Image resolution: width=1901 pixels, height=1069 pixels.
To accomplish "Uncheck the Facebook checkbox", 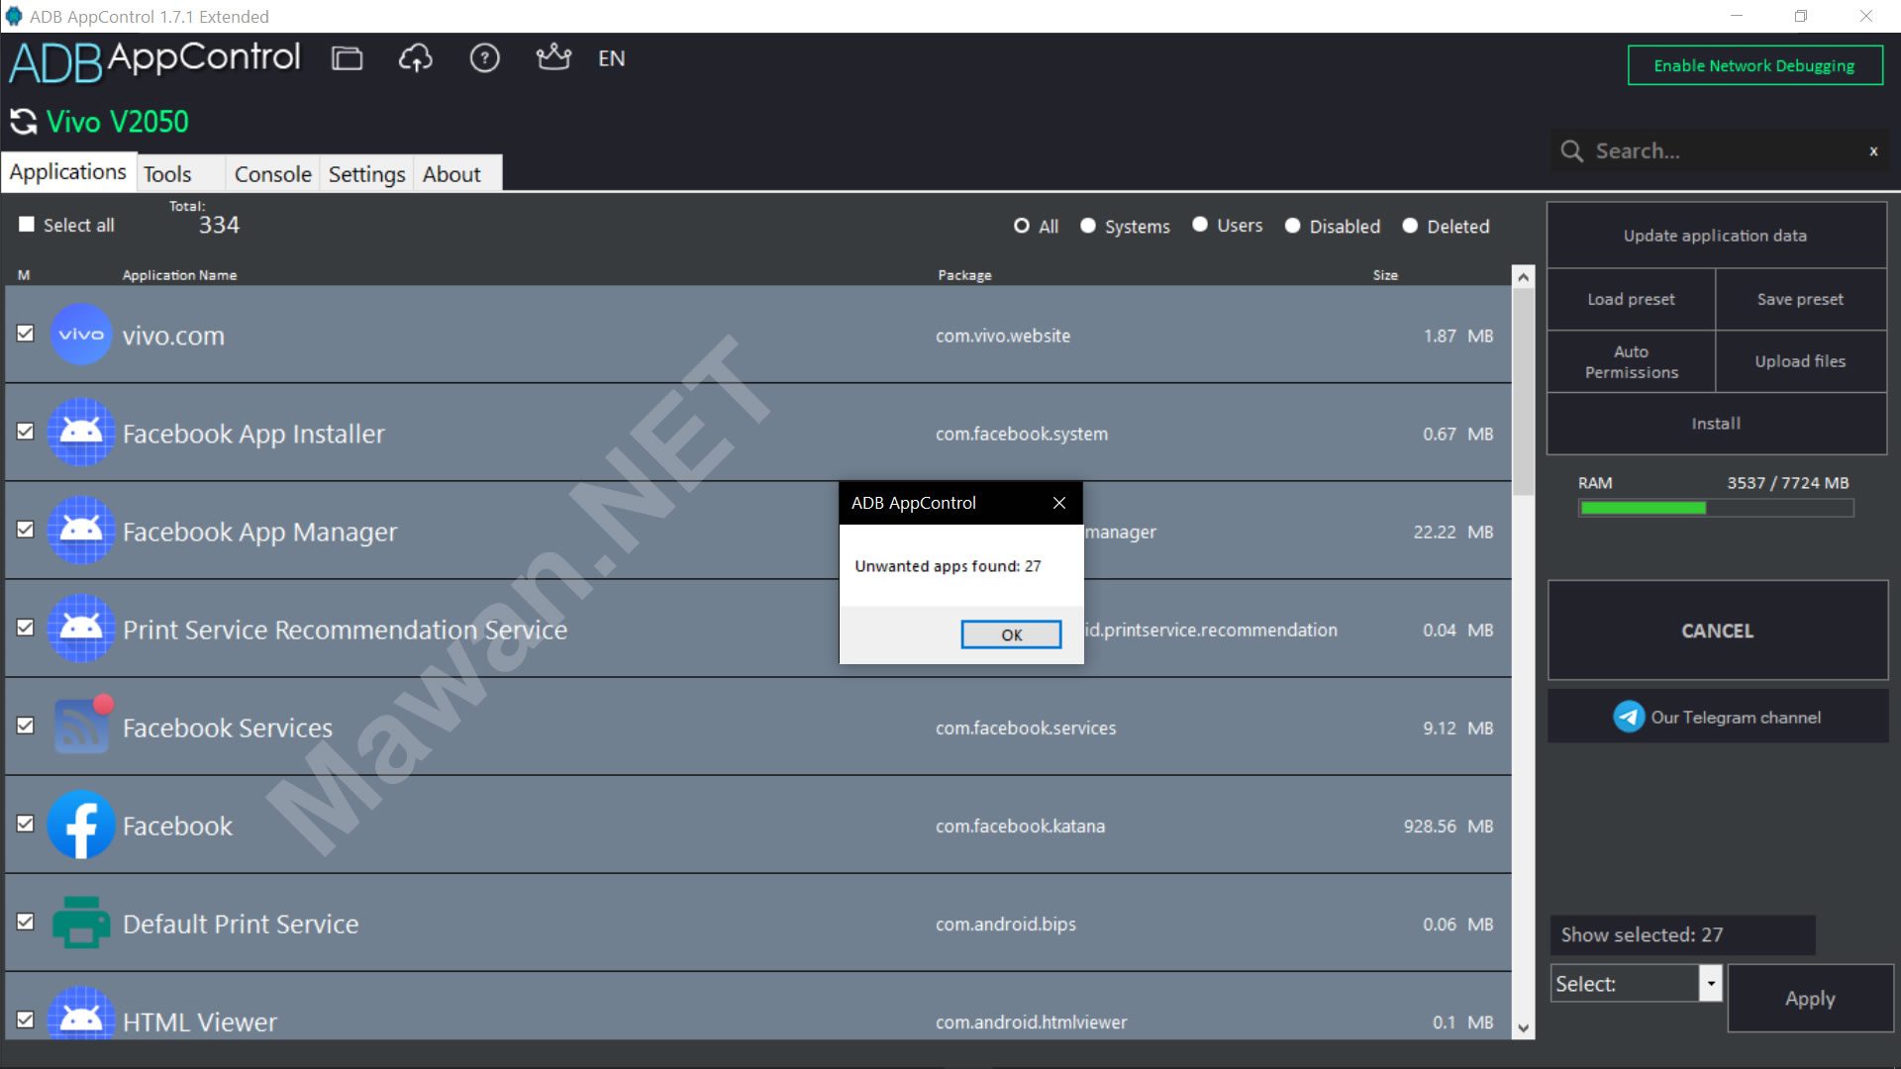I will coord(26,824).
